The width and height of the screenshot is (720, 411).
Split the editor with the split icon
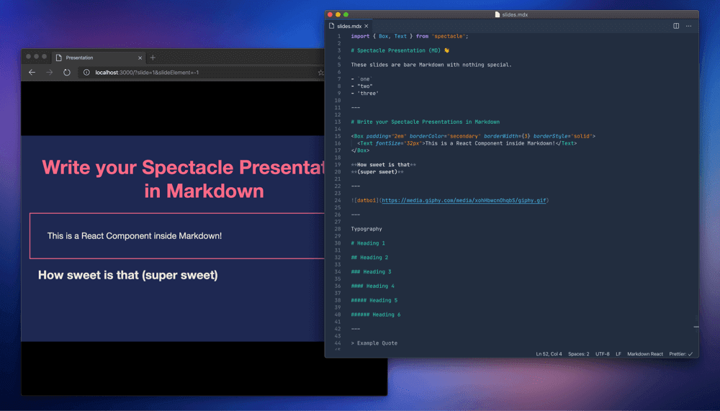tap(676, 26)
